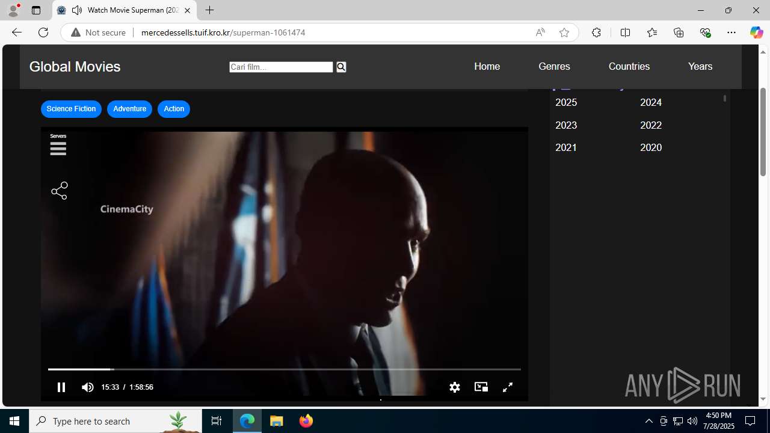Open the notification center
This screenshot has height=433, width=770.
click(750, 421)
